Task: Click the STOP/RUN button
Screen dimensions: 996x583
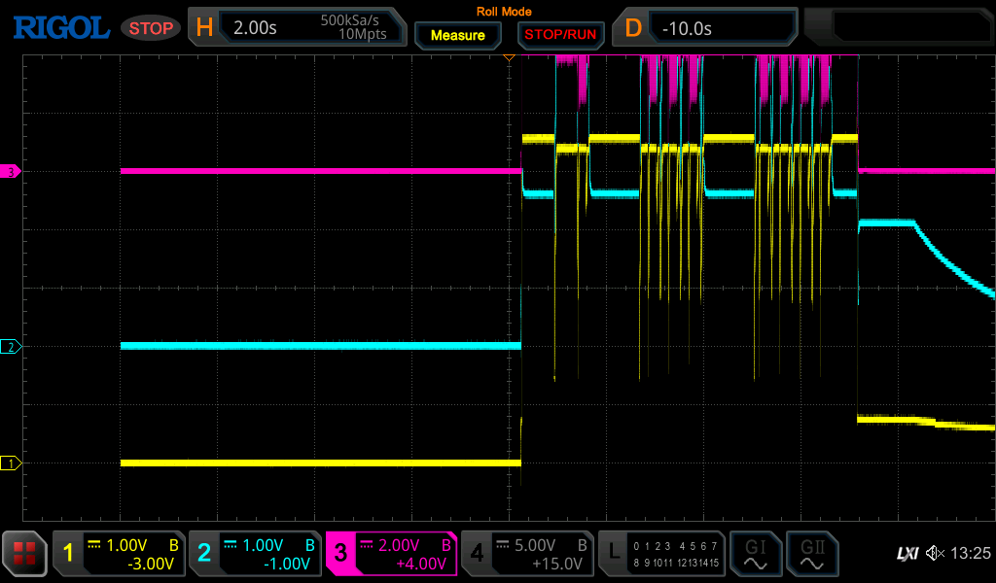Action: click(x=560, y=35)
